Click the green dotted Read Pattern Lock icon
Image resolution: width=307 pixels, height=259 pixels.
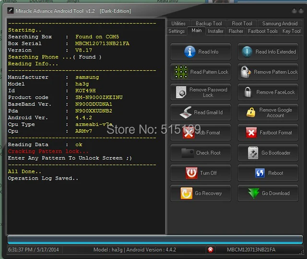(181, 72)
